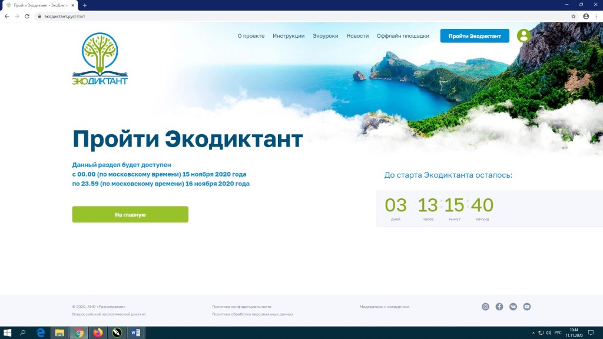Open «Политика конфиденциальности» footer link

(x=241, y=307)
